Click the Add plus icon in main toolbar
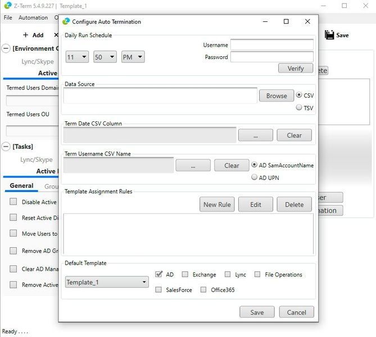Viewport: 376px width, 337px height. 25,35
